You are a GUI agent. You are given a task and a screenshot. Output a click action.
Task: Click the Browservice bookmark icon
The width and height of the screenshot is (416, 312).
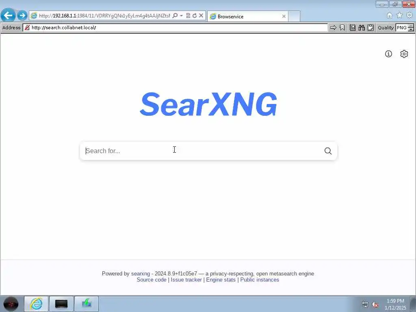pyautogui.click(x=342, y=28)
